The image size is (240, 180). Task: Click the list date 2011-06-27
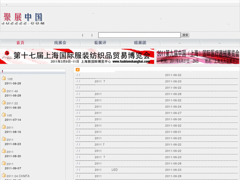point(173,113)
